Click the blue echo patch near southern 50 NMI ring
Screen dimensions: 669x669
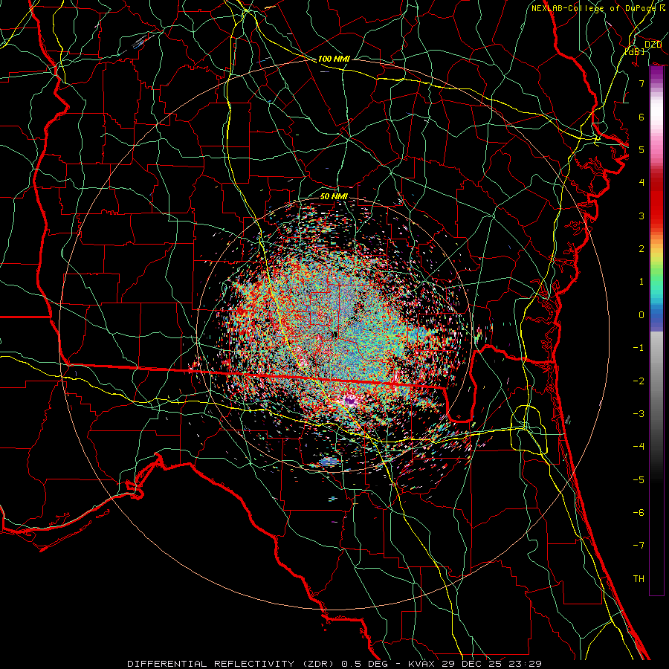(329, 461)
